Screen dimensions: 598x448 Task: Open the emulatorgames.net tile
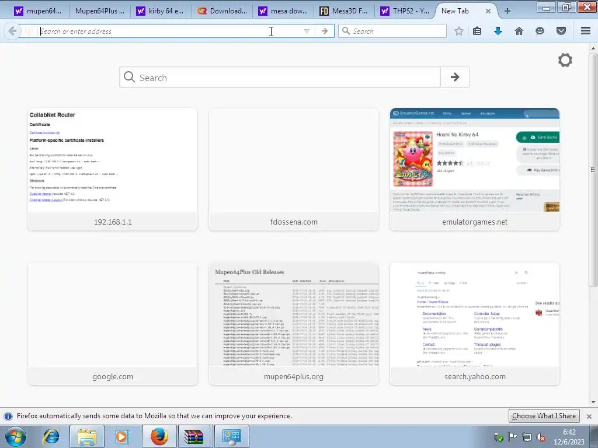pyautogui.click(x=475, y=169)
